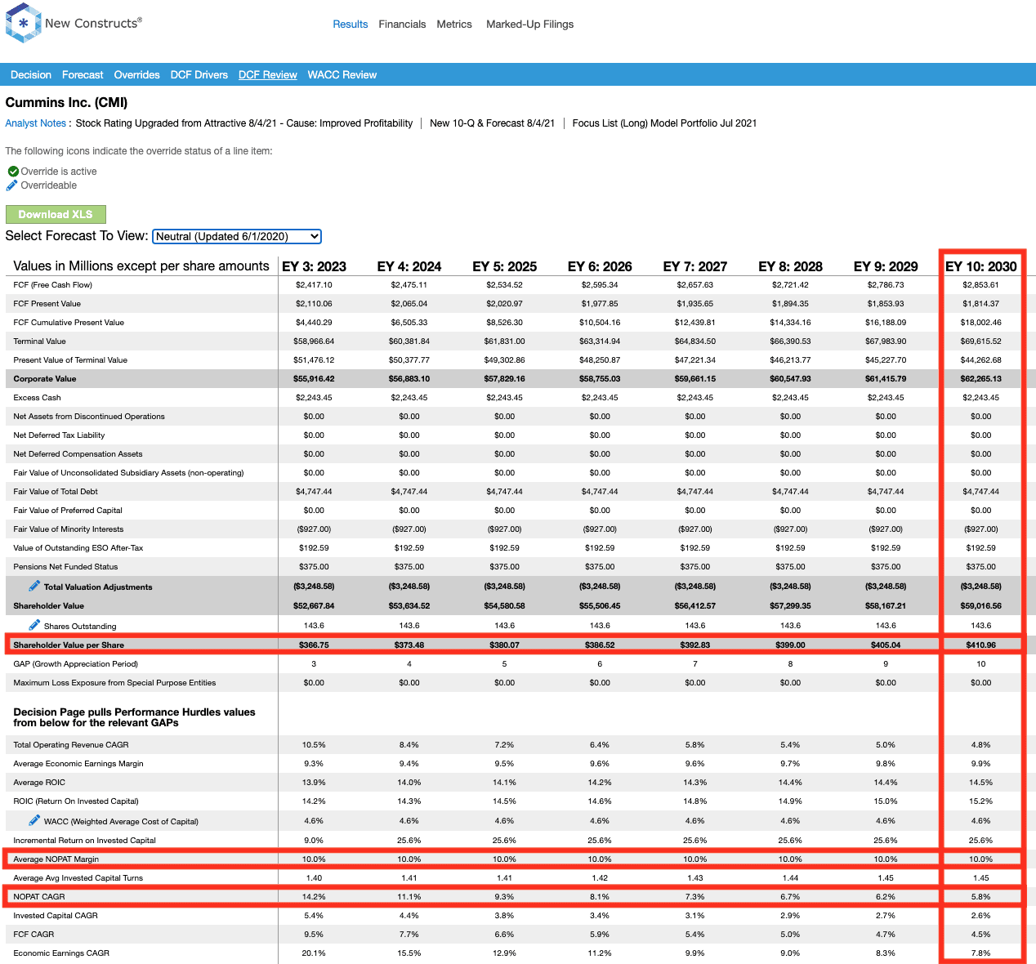Click the EY 9: 2029 column header
The height and width of the screenshot is (964, 1036).
point(886,266)
